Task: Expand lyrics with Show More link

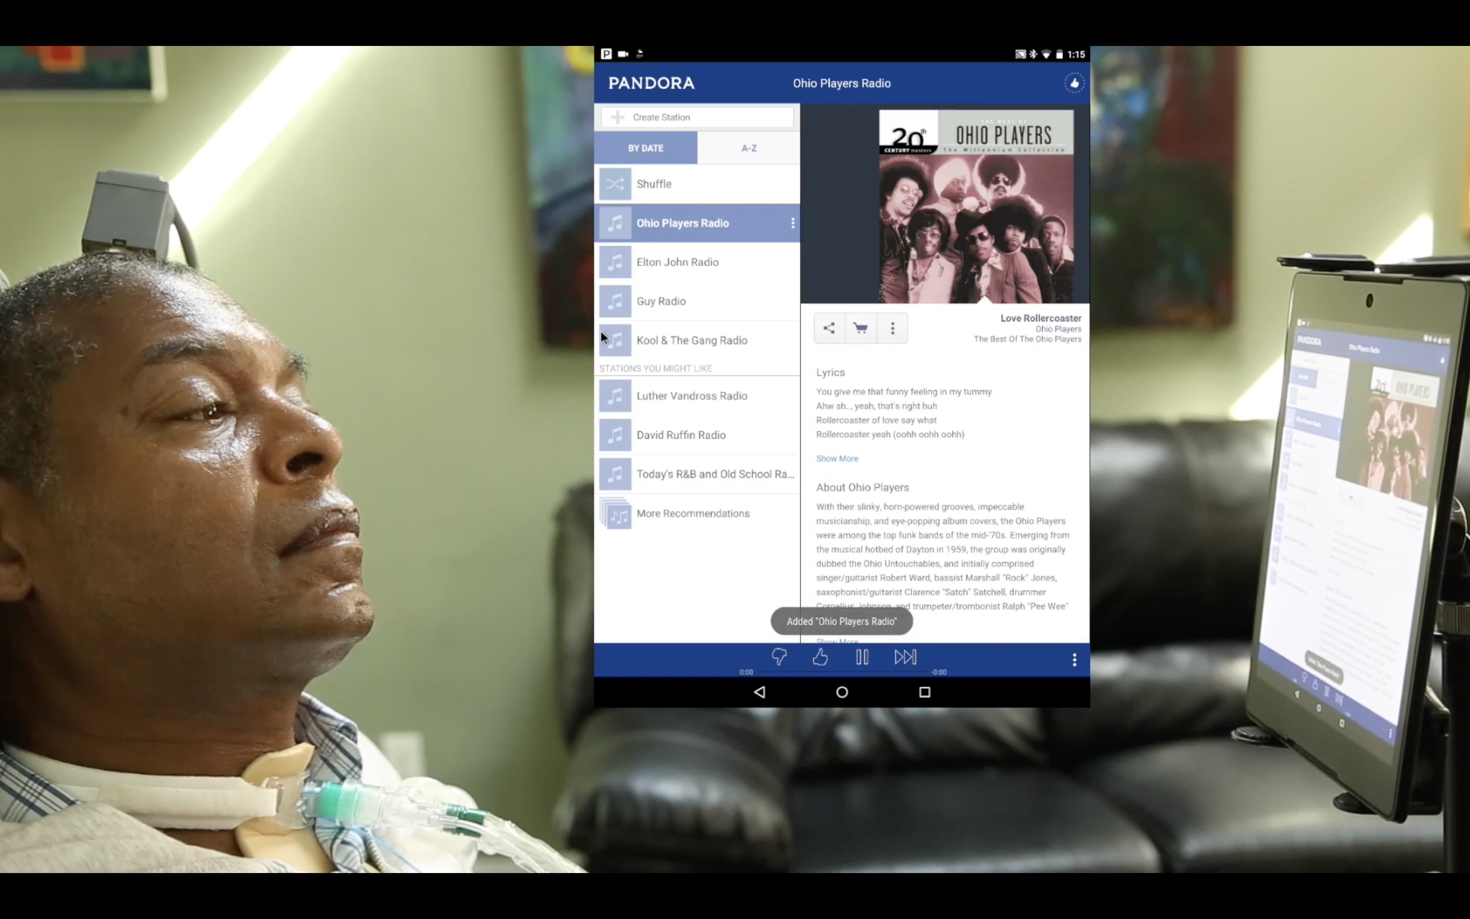Action: click(x=837, y=458)
